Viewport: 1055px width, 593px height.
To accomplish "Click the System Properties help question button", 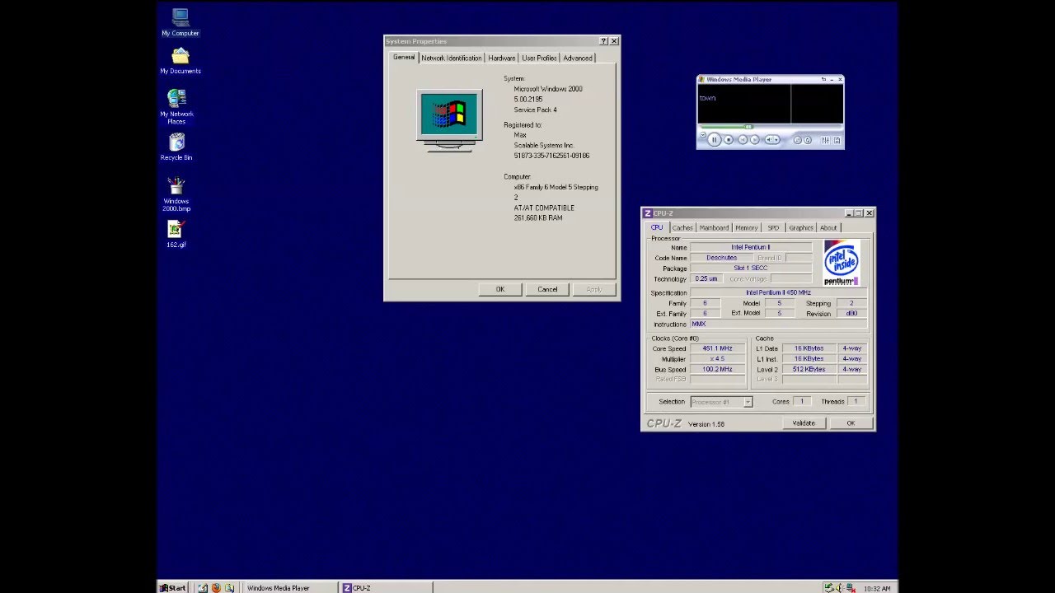I will coord(603,41).
